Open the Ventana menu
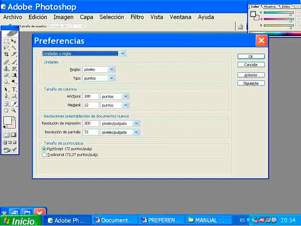Image resolution: width=301 pixels, height=226 pixels. pos(180,17)
